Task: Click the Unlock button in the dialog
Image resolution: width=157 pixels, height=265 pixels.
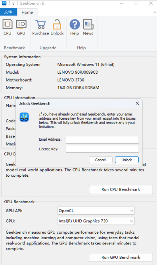Action: coord(127,160)
